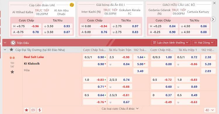Select full-time 1X2 draw odds 3.40
Screen dimensions: 219x114
pyautogui.click(x=141, y=71)
